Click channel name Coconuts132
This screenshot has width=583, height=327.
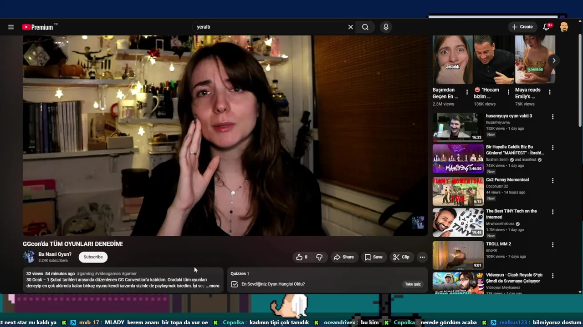[497, 186]
